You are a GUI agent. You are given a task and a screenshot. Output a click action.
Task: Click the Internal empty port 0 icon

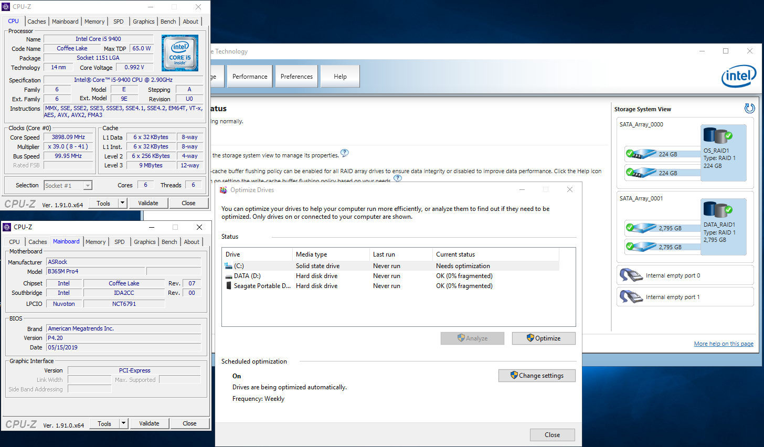pyautogui.click(x=631, y=275)
